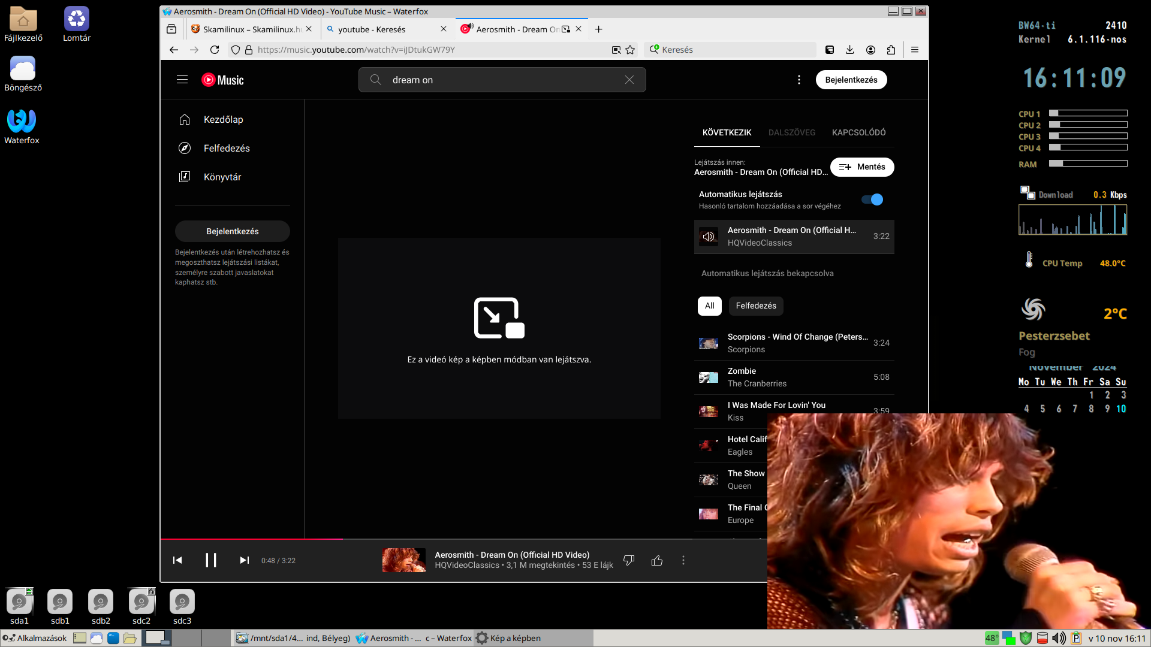The height and width of the screenshot is (647, 1151).
Task: Click the Bejelentkezés button in the header
Action: pos(851,80)
